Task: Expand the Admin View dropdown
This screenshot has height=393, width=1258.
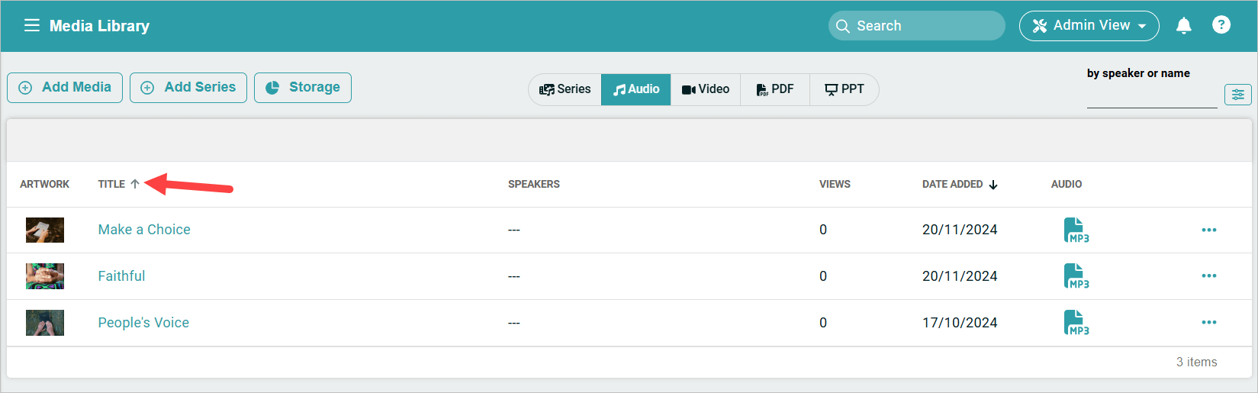Action: point(1089,26)
